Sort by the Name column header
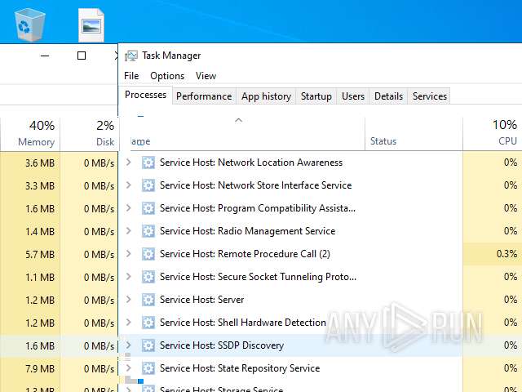The width and height of the screenshot is (522, 392). pos(242,133)
